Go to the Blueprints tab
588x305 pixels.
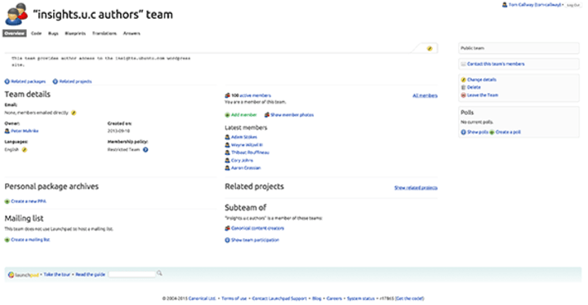(x=75, y=33)
